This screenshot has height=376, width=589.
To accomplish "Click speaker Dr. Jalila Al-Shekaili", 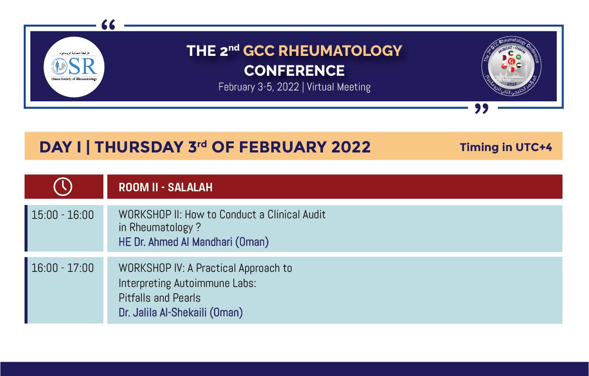I will point(181,313).
